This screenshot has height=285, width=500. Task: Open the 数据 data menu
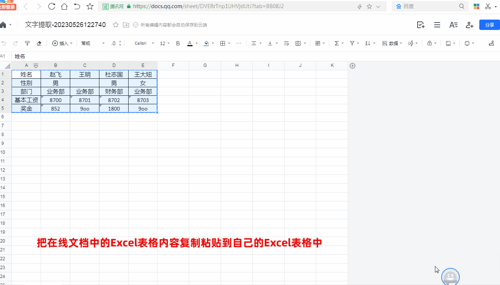tap(392, 43)
